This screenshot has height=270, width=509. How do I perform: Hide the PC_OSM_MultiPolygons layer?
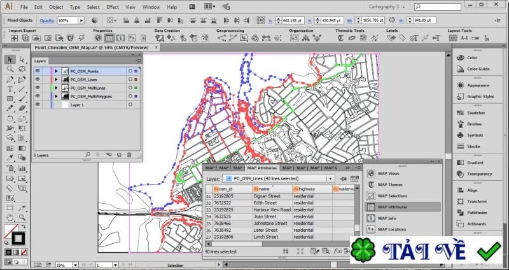coord(38,96)
